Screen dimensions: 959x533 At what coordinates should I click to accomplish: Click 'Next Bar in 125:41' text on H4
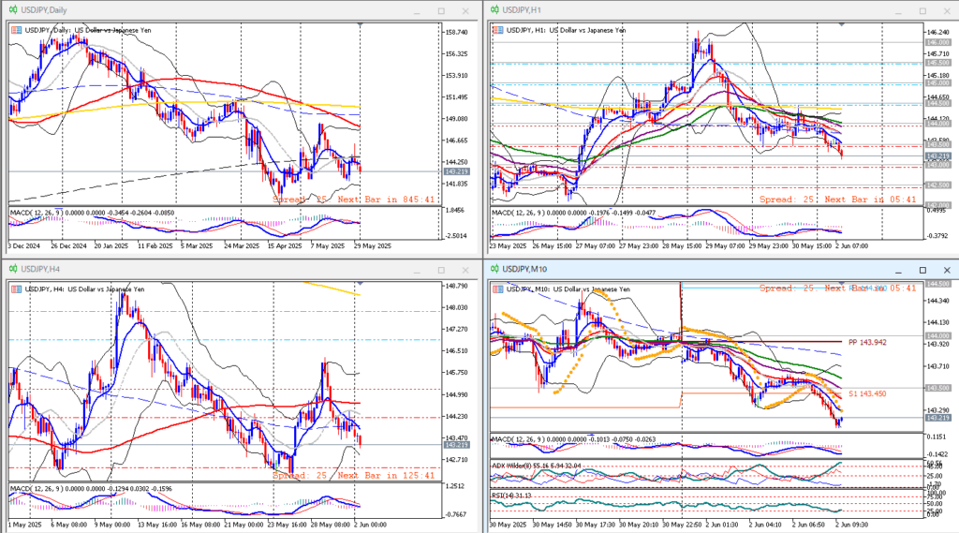pyautogui.click(x=386, y=476)
